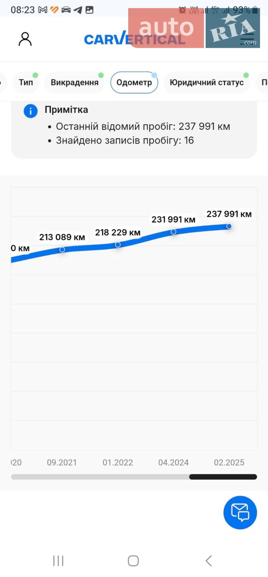Select the 237 991 км data point

click(x=229, y=226)
